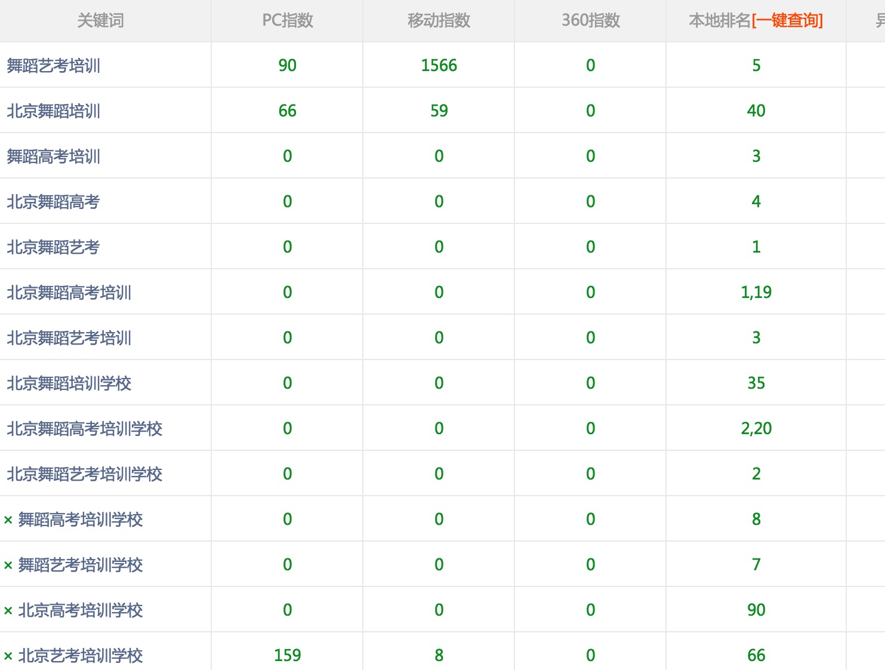The image size is (885, 670).
Task: Open keyword 北京舞蹈培训学校
Action: (x=69, y=383)
